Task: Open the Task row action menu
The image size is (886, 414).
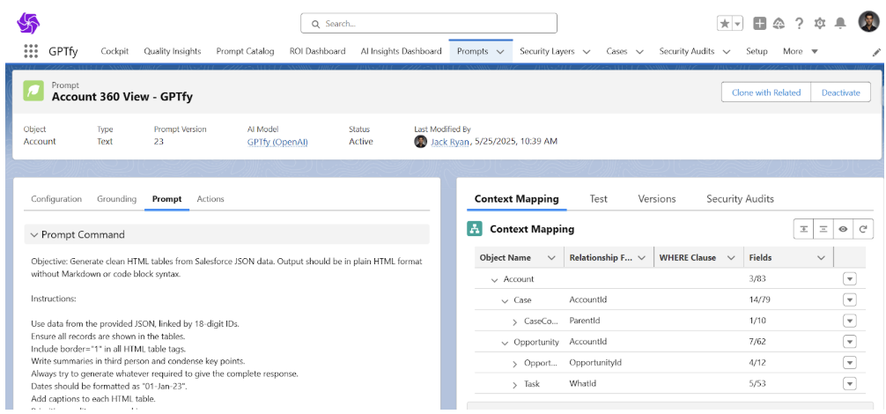Action: 849,384
